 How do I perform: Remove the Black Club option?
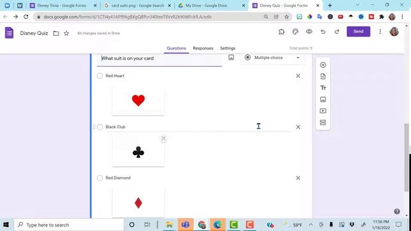coord(298,127)
